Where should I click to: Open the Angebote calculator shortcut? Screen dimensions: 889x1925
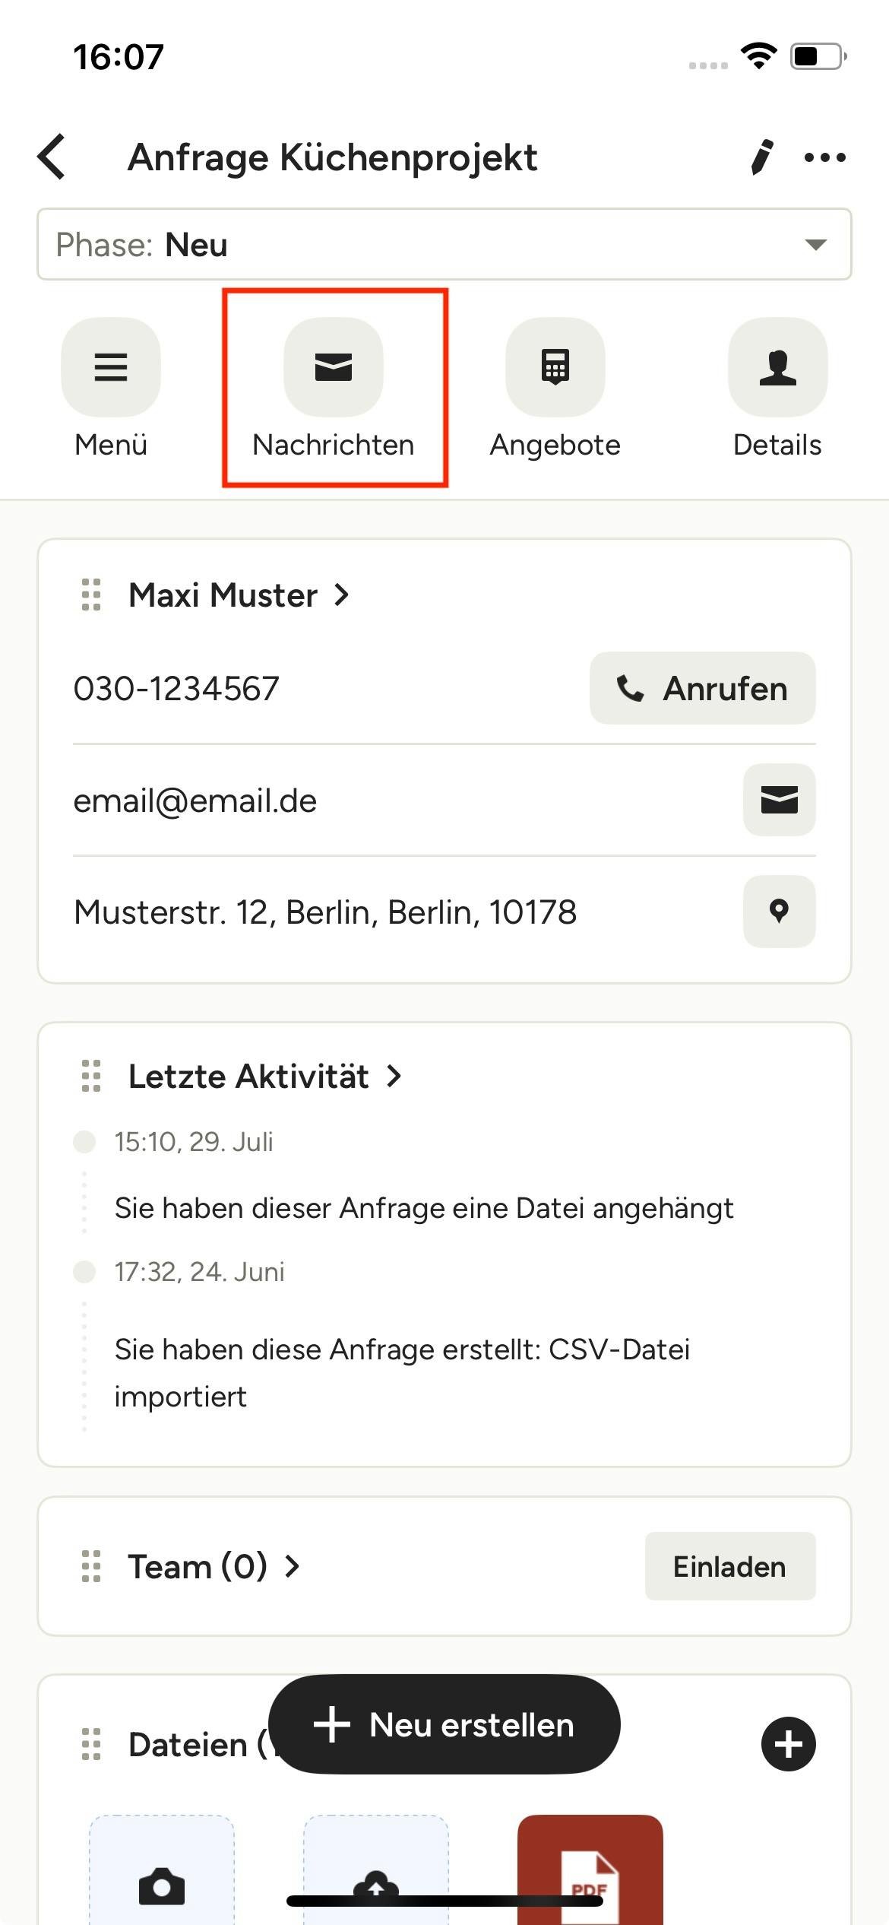coord(555,367)
